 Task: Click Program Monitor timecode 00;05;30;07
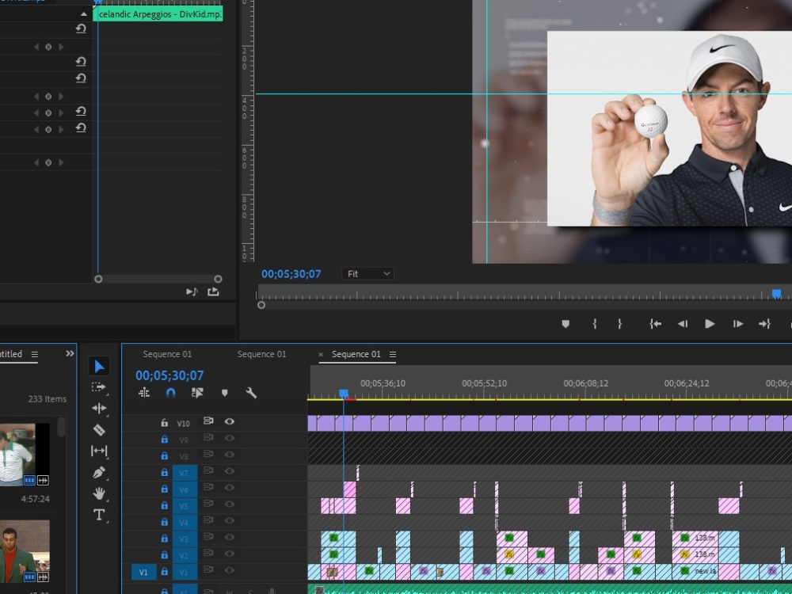(x=291, y=274)
